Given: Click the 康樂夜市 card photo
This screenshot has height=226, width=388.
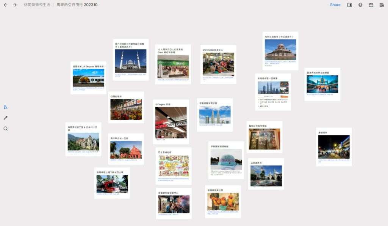Looking at the screenshot, I should (x=334, y=147).
